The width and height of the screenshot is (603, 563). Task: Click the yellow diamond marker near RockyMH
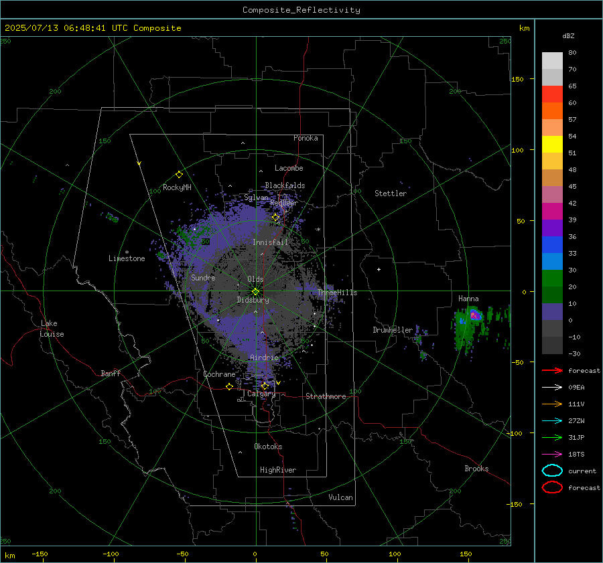tap(179, 175)
